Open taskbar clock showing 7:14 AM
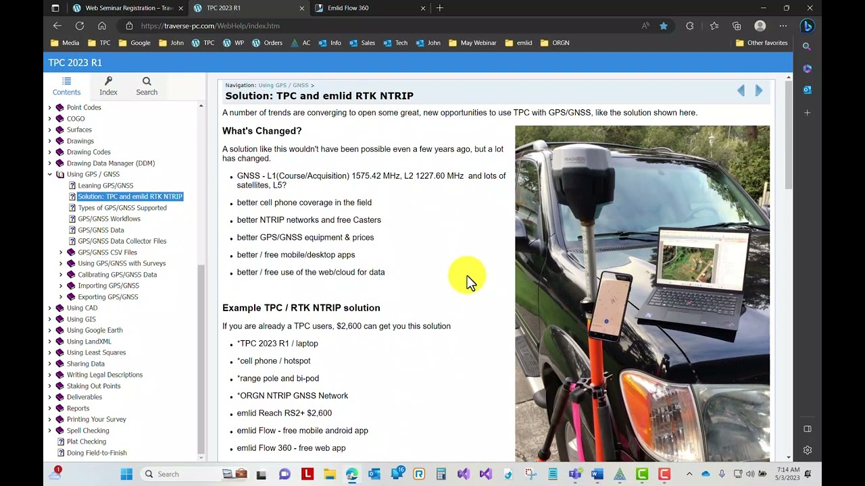 (x=789, y=474)
